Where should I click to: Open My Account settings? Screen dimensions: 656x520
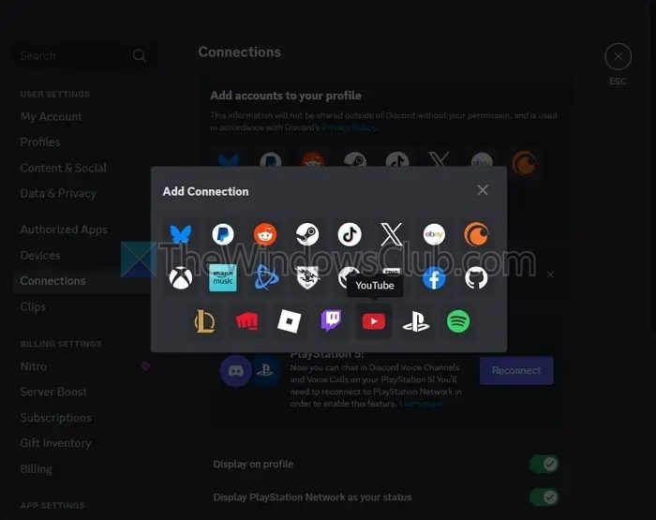[x=51, y=117]
